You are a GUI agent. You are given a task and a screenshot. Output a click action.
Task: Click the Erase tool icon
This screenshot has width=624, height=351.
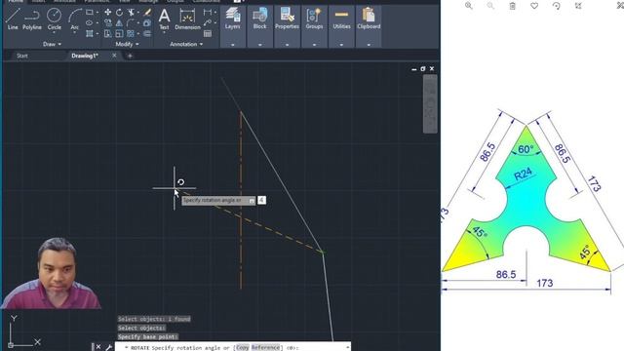[x=147, y=13]
